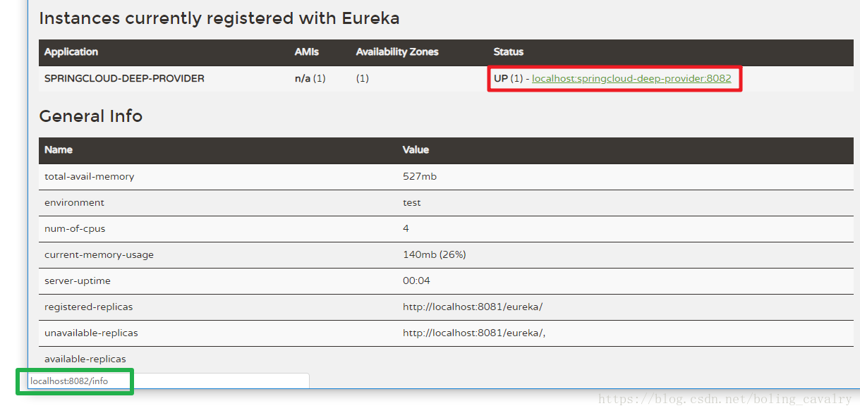Select the 527mb value

(x=420, y=176)
